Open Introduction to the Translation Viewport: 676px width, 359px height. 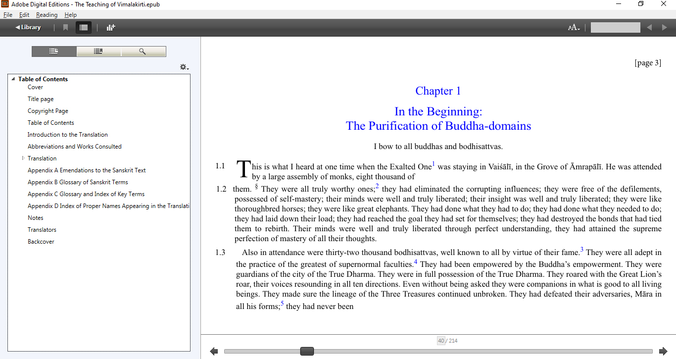coord(68,135)
